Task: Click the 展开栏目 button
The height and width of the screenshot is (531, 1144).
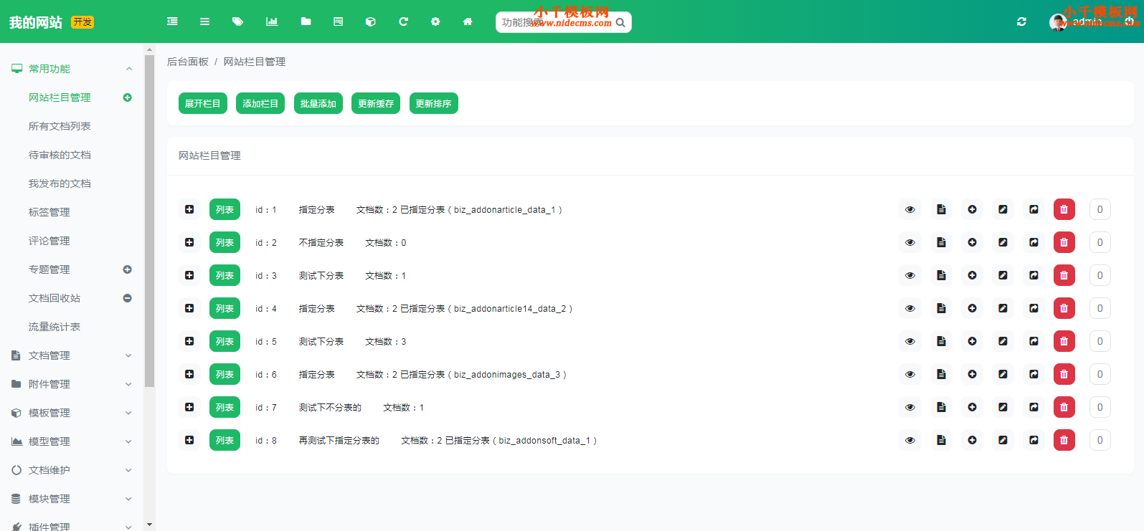Action: 203,103
